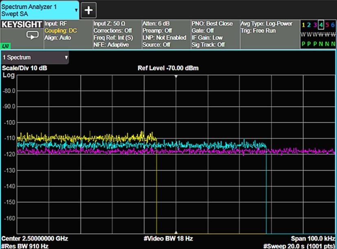Select trace 3 magenta indicator
Image resolution: width=337 pixels, height=249 pixels.
[315, 25]
